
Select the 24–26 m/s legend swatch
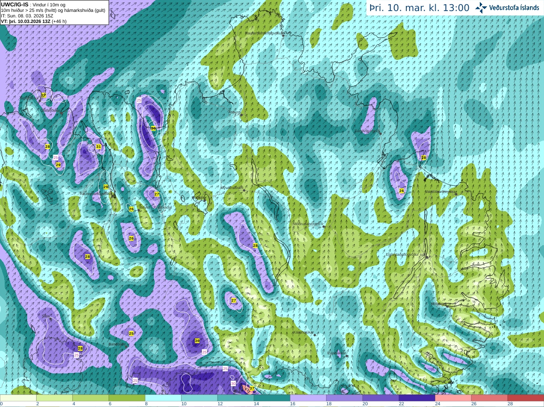tap(453, 398)
